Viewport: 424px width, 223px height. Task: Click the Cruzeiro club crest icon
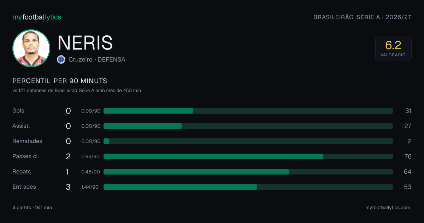click(61, 59)
